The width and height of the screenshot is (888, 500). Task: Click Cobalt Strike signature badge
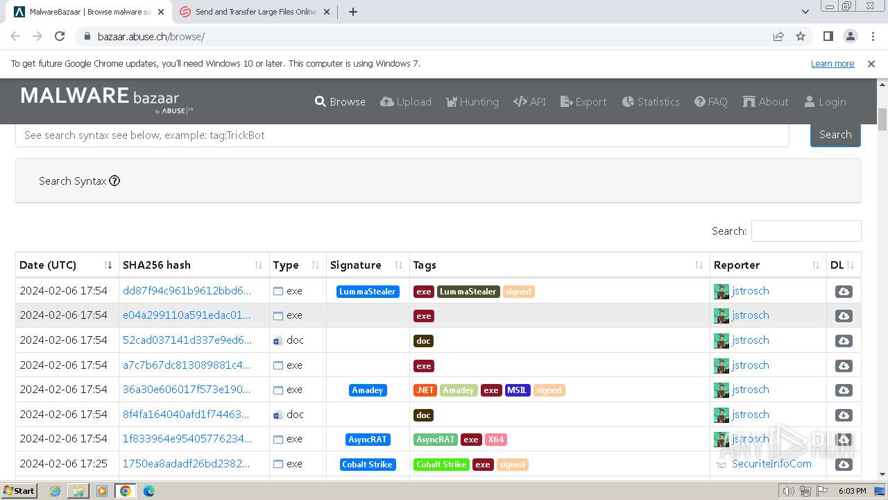[368, 465]
